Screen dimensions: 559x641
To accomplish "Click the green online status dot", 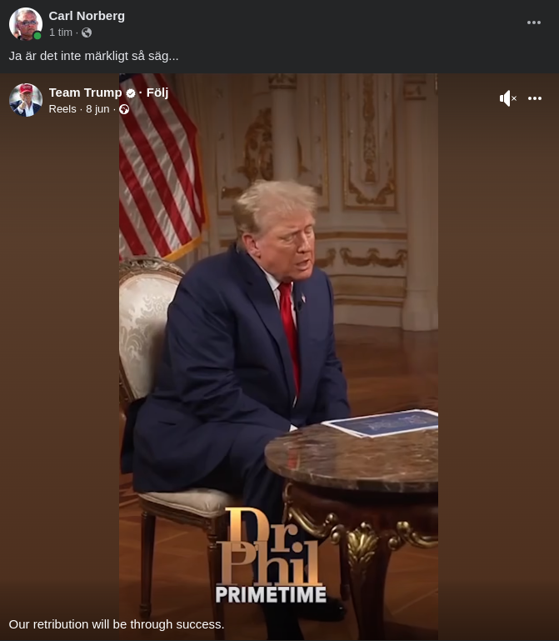I will pos(37,36).
